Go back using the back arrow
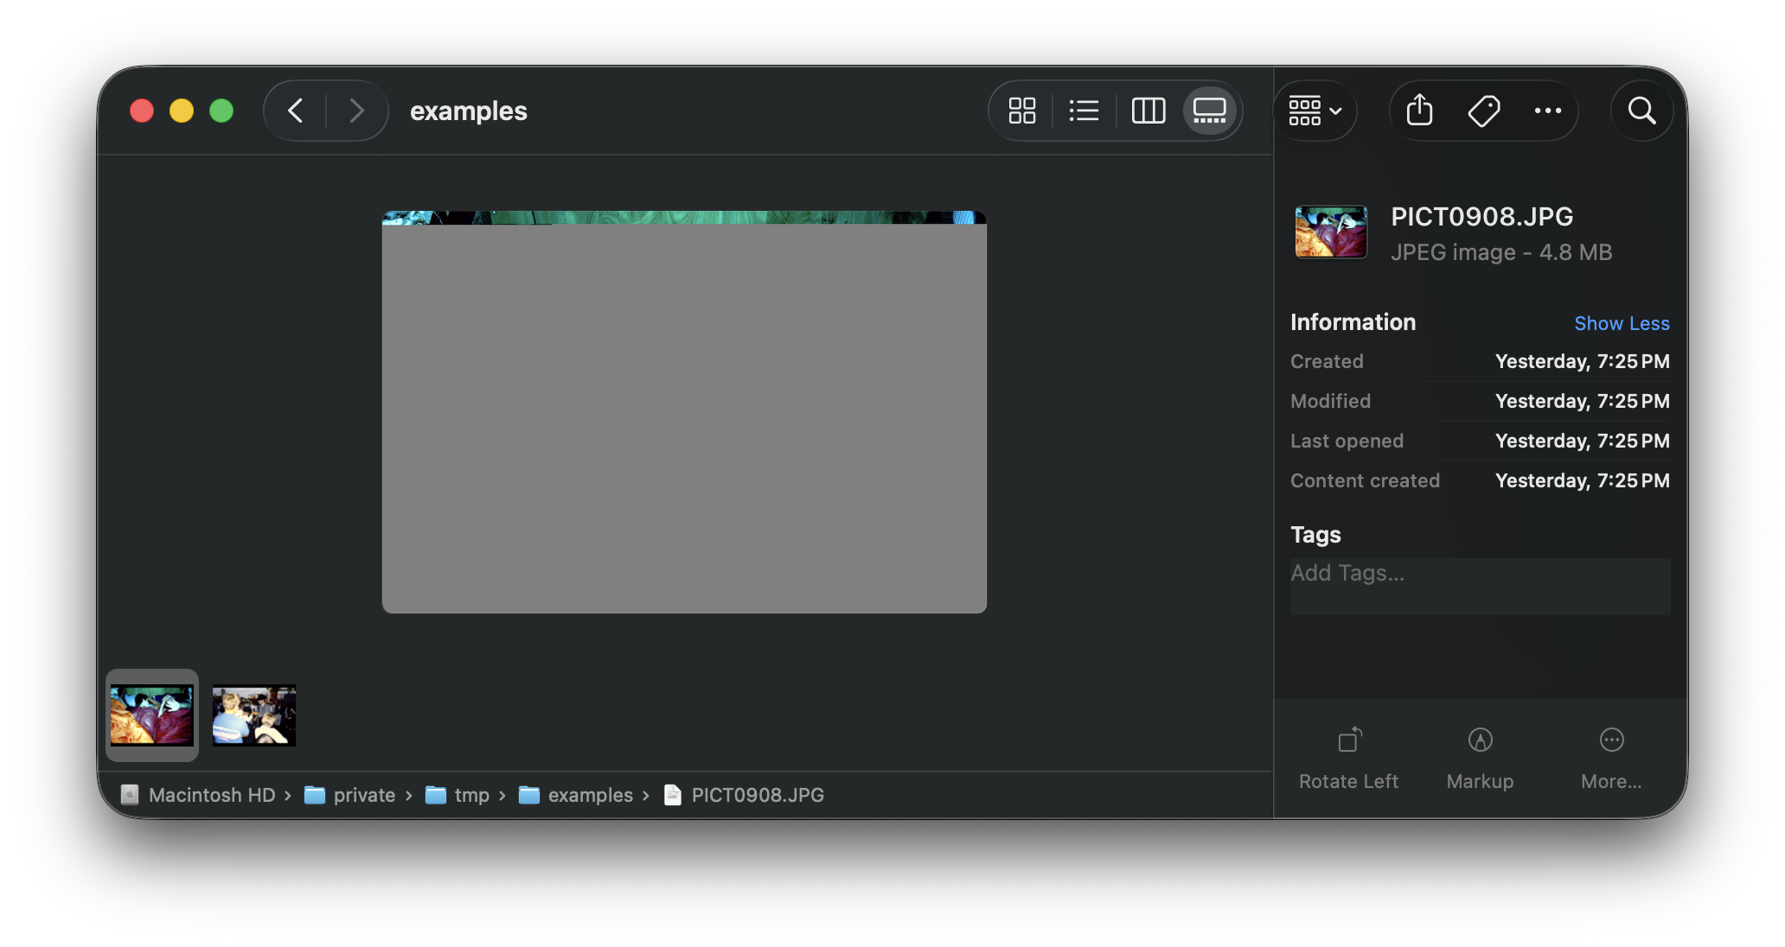1785x947 pixels. point(295,111)
